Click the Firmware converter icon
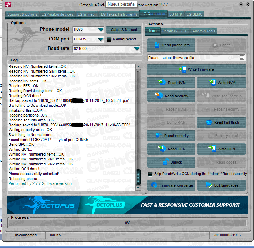 [154, 185]
